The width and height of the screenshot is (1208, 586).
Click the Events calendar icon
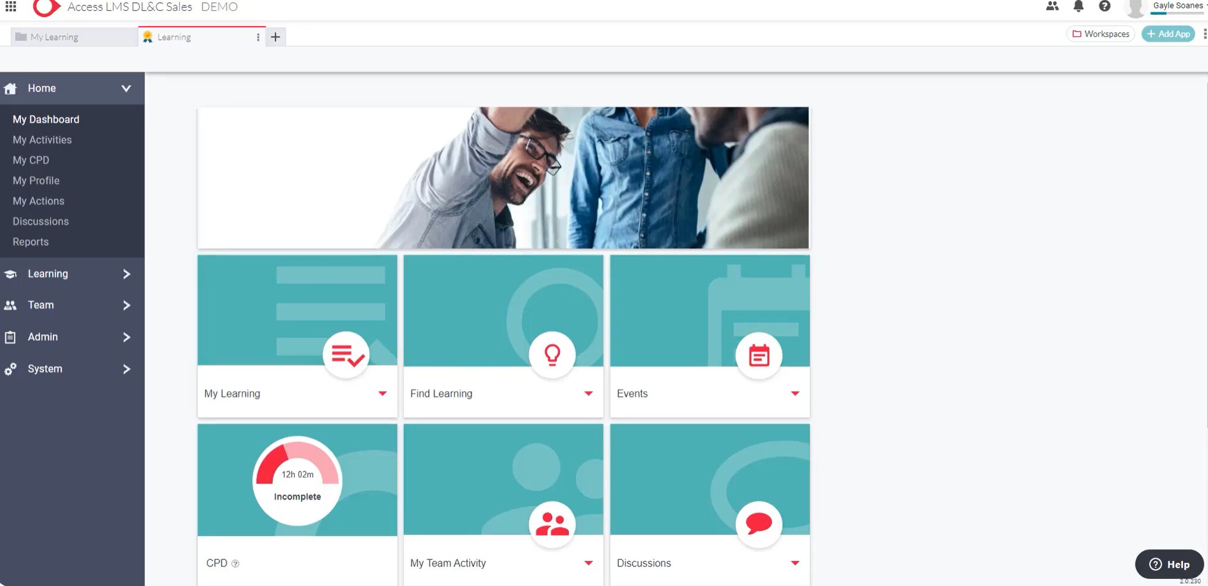758,355
